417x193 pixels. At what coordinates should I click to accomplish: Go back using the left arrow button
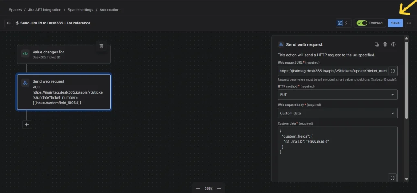pos(9,23)
